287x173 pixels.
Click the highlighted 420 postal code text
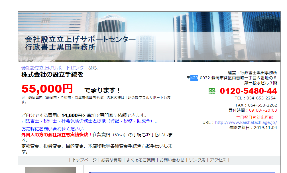coord(194,78)
